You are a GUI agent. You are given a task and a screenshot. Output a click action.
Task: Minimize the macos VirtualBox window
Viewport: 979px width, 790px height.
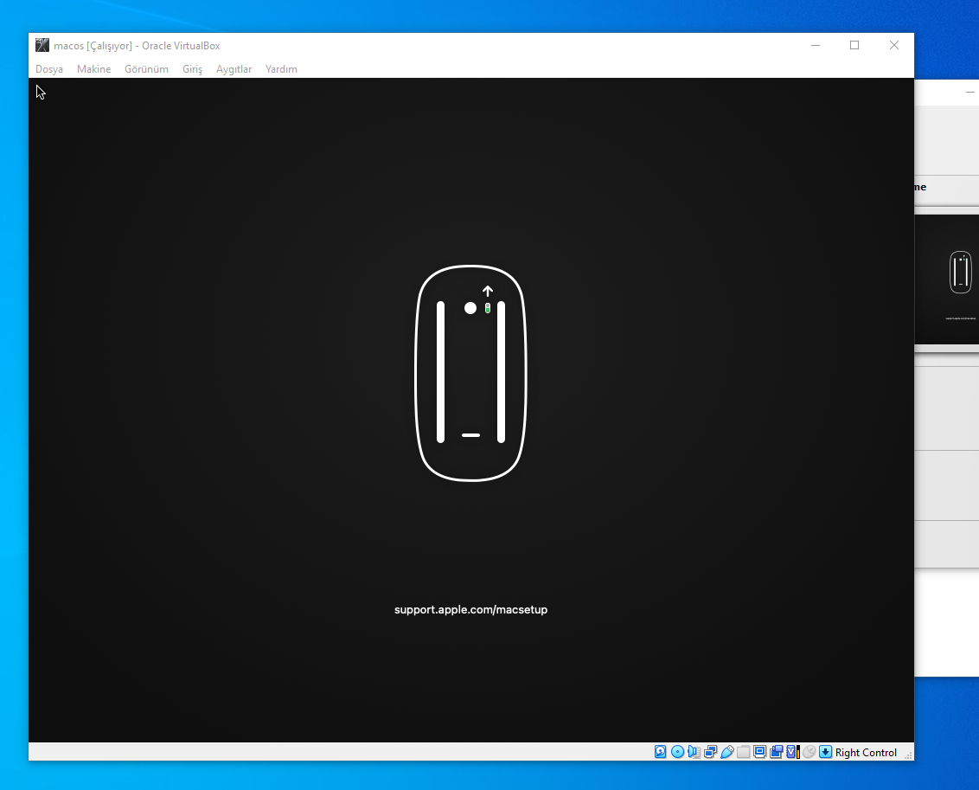tap(816, 45)
